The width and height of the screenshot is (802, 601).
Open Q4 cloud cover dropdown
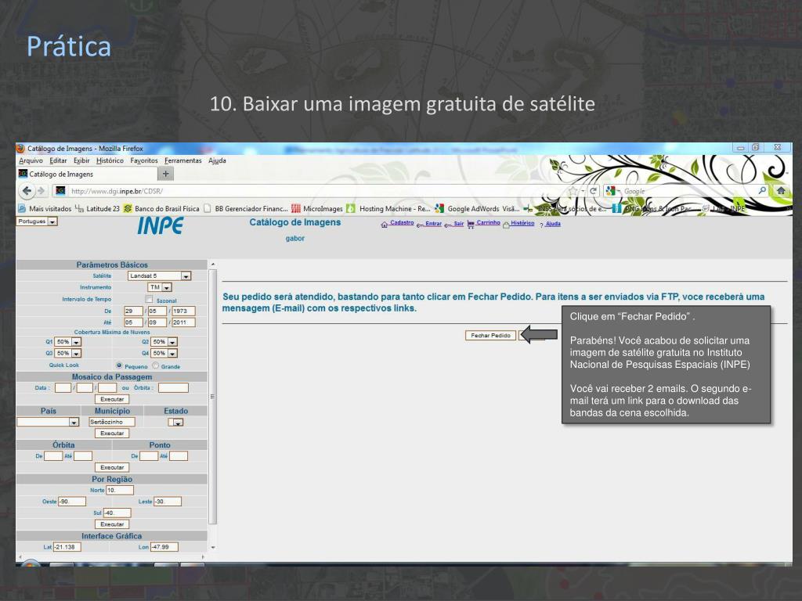click(x=164, y=353)
